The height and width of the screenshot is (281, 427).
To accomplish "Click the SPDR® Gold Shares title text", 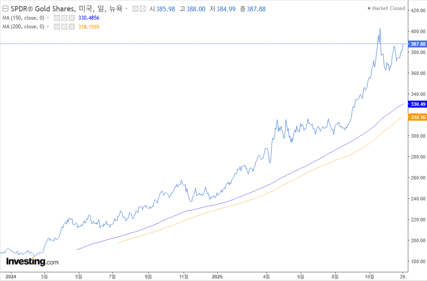I will (43, 9).
